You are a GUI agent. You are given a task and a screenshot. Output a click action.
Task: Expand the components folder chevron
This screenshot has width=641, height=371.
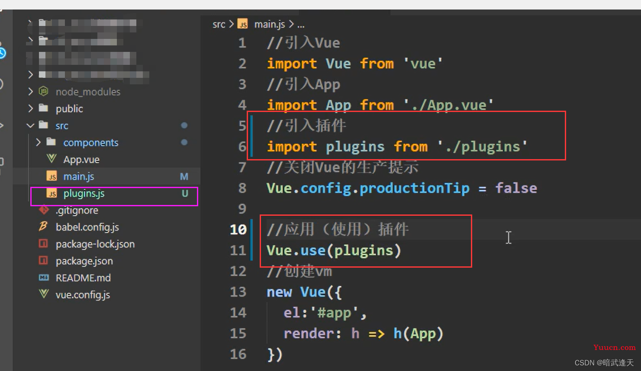pyautogui.click(x=38, y=142)
